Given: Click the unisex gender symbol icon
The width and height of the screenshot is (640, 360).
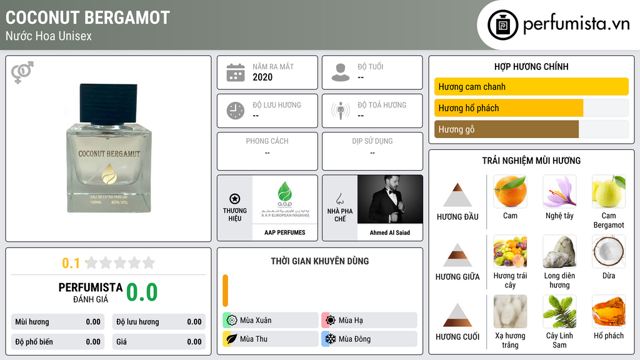Looking at the screenshot, I should [22, 72].
